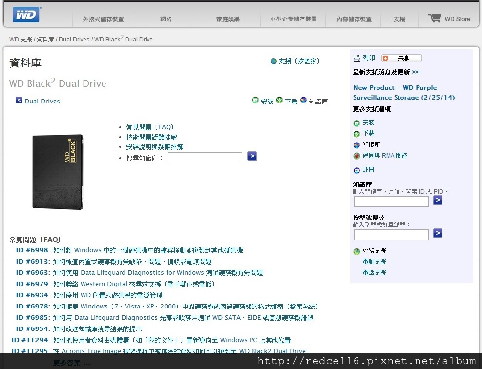Click the back arrow icon next to Dual Drives

click(x=19, y=100)
